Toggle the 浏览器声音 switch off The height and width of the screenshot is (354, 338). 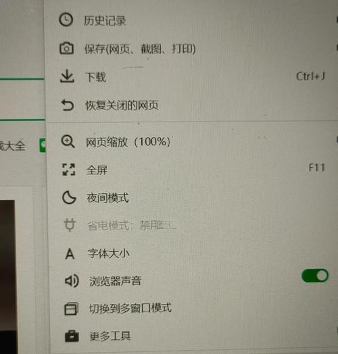(x=315, y=276)
